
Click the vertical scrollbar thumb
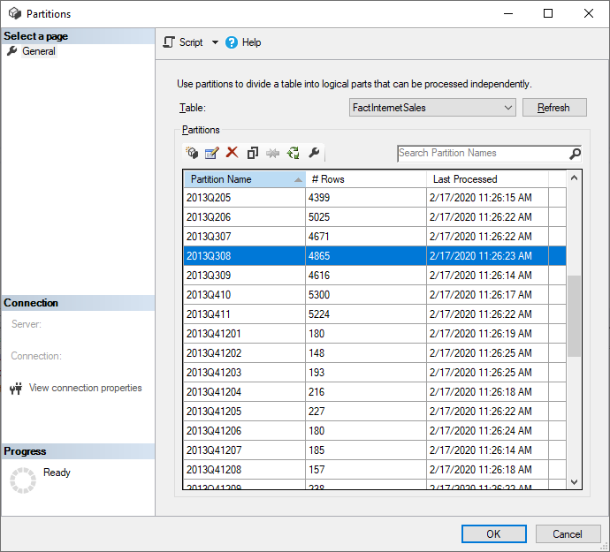coord(575,315)
